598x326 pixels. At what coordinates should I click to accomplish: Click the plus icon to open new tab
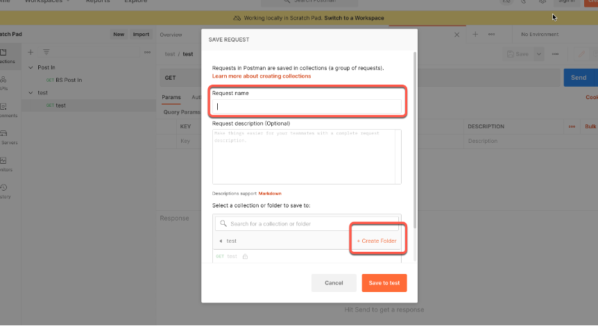pyautogui.click(x=475, y=34)
